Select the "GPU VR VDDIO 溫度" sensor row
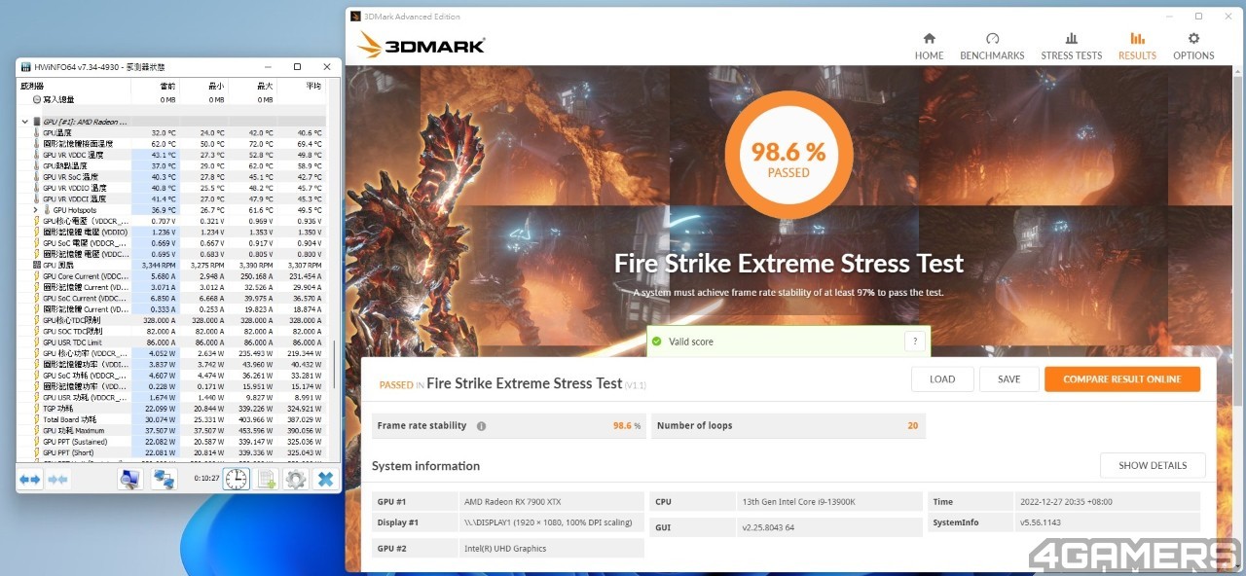 click(173, 188)
